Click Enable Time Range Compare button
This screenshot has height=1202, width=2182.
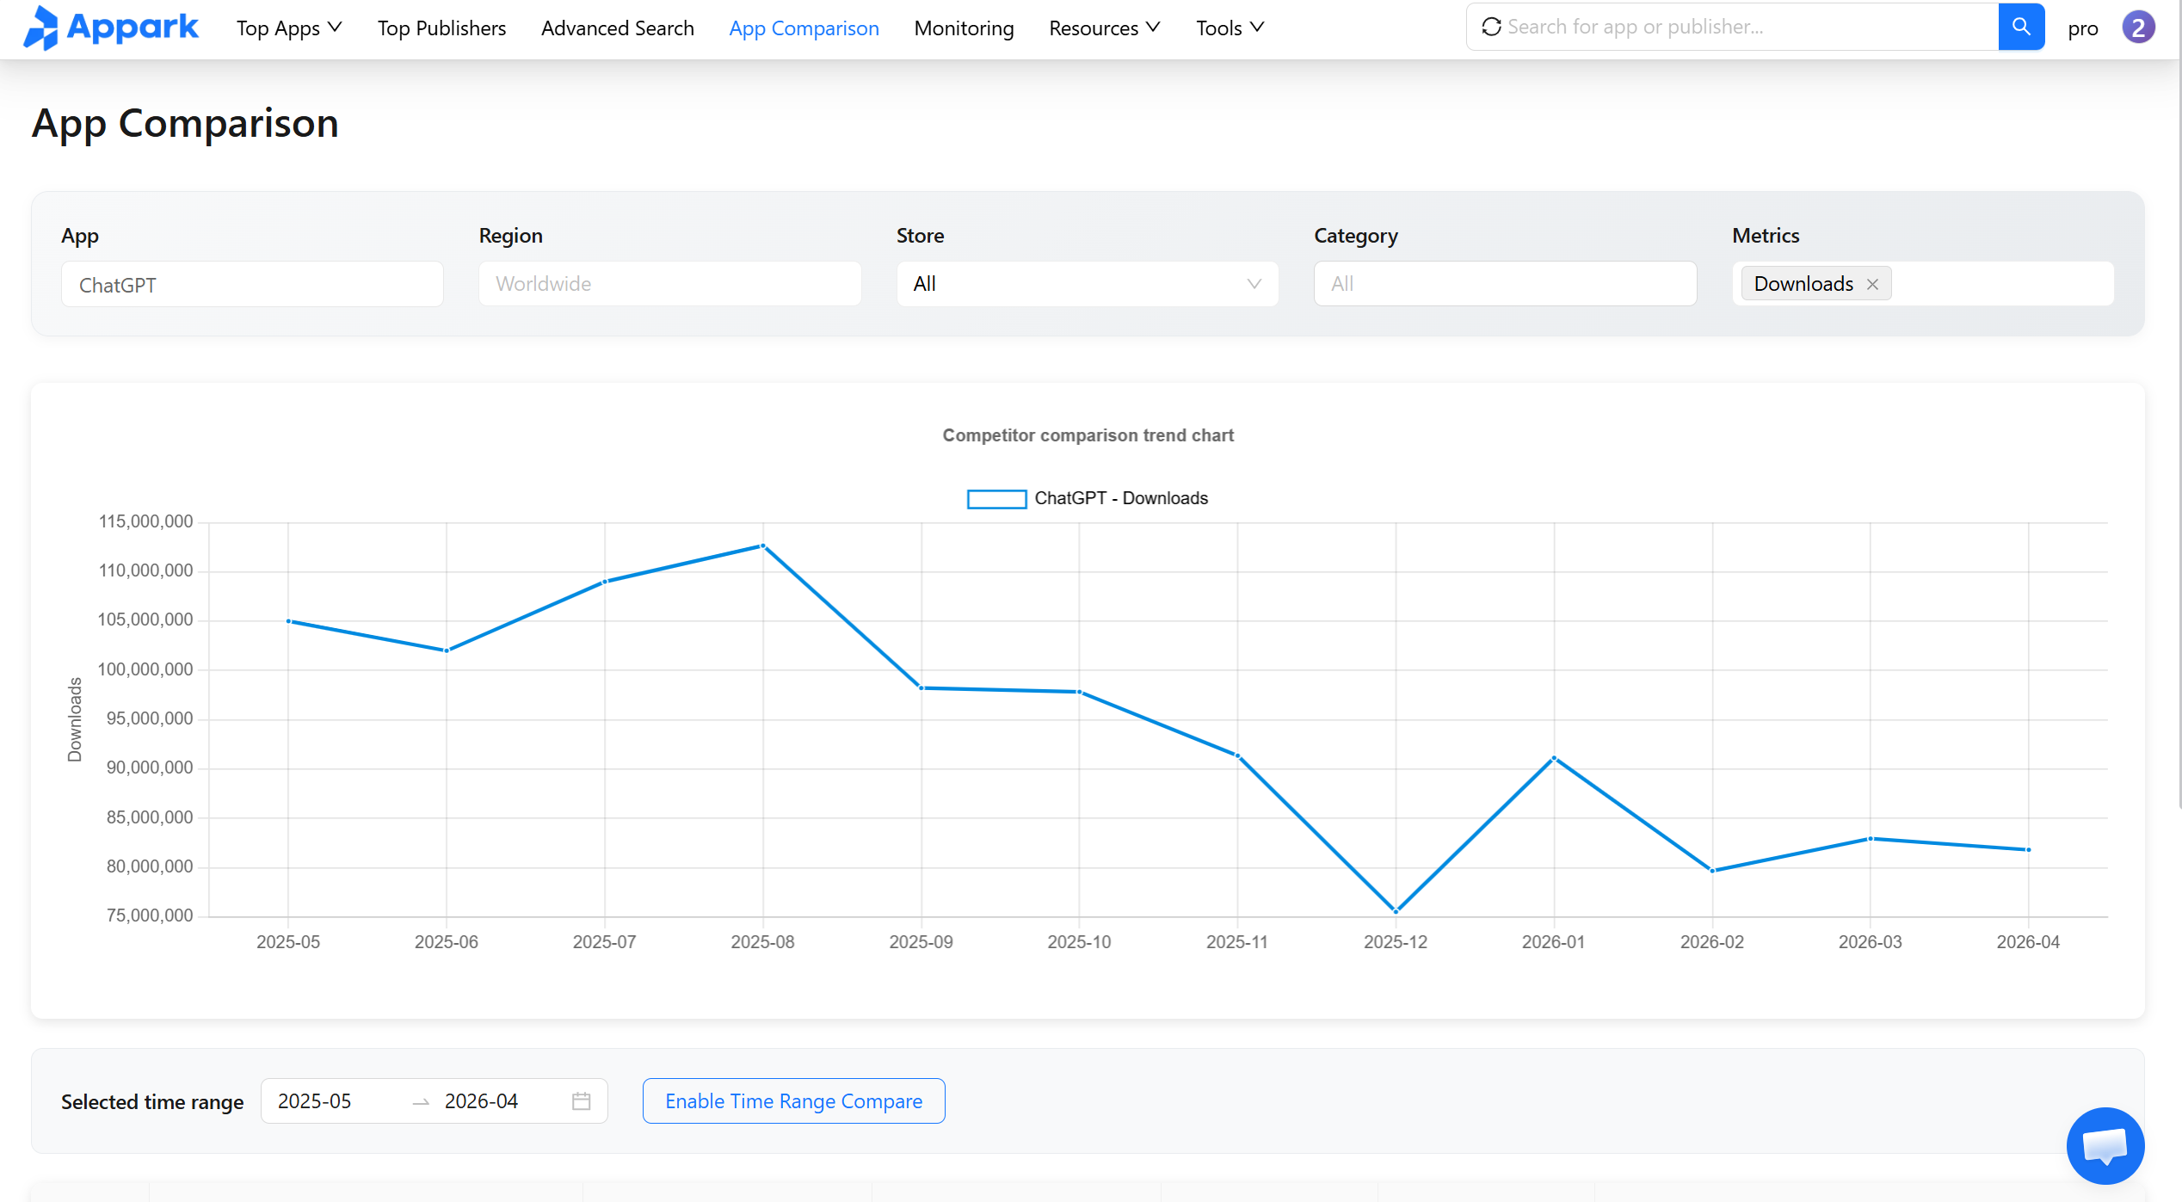794,1101
